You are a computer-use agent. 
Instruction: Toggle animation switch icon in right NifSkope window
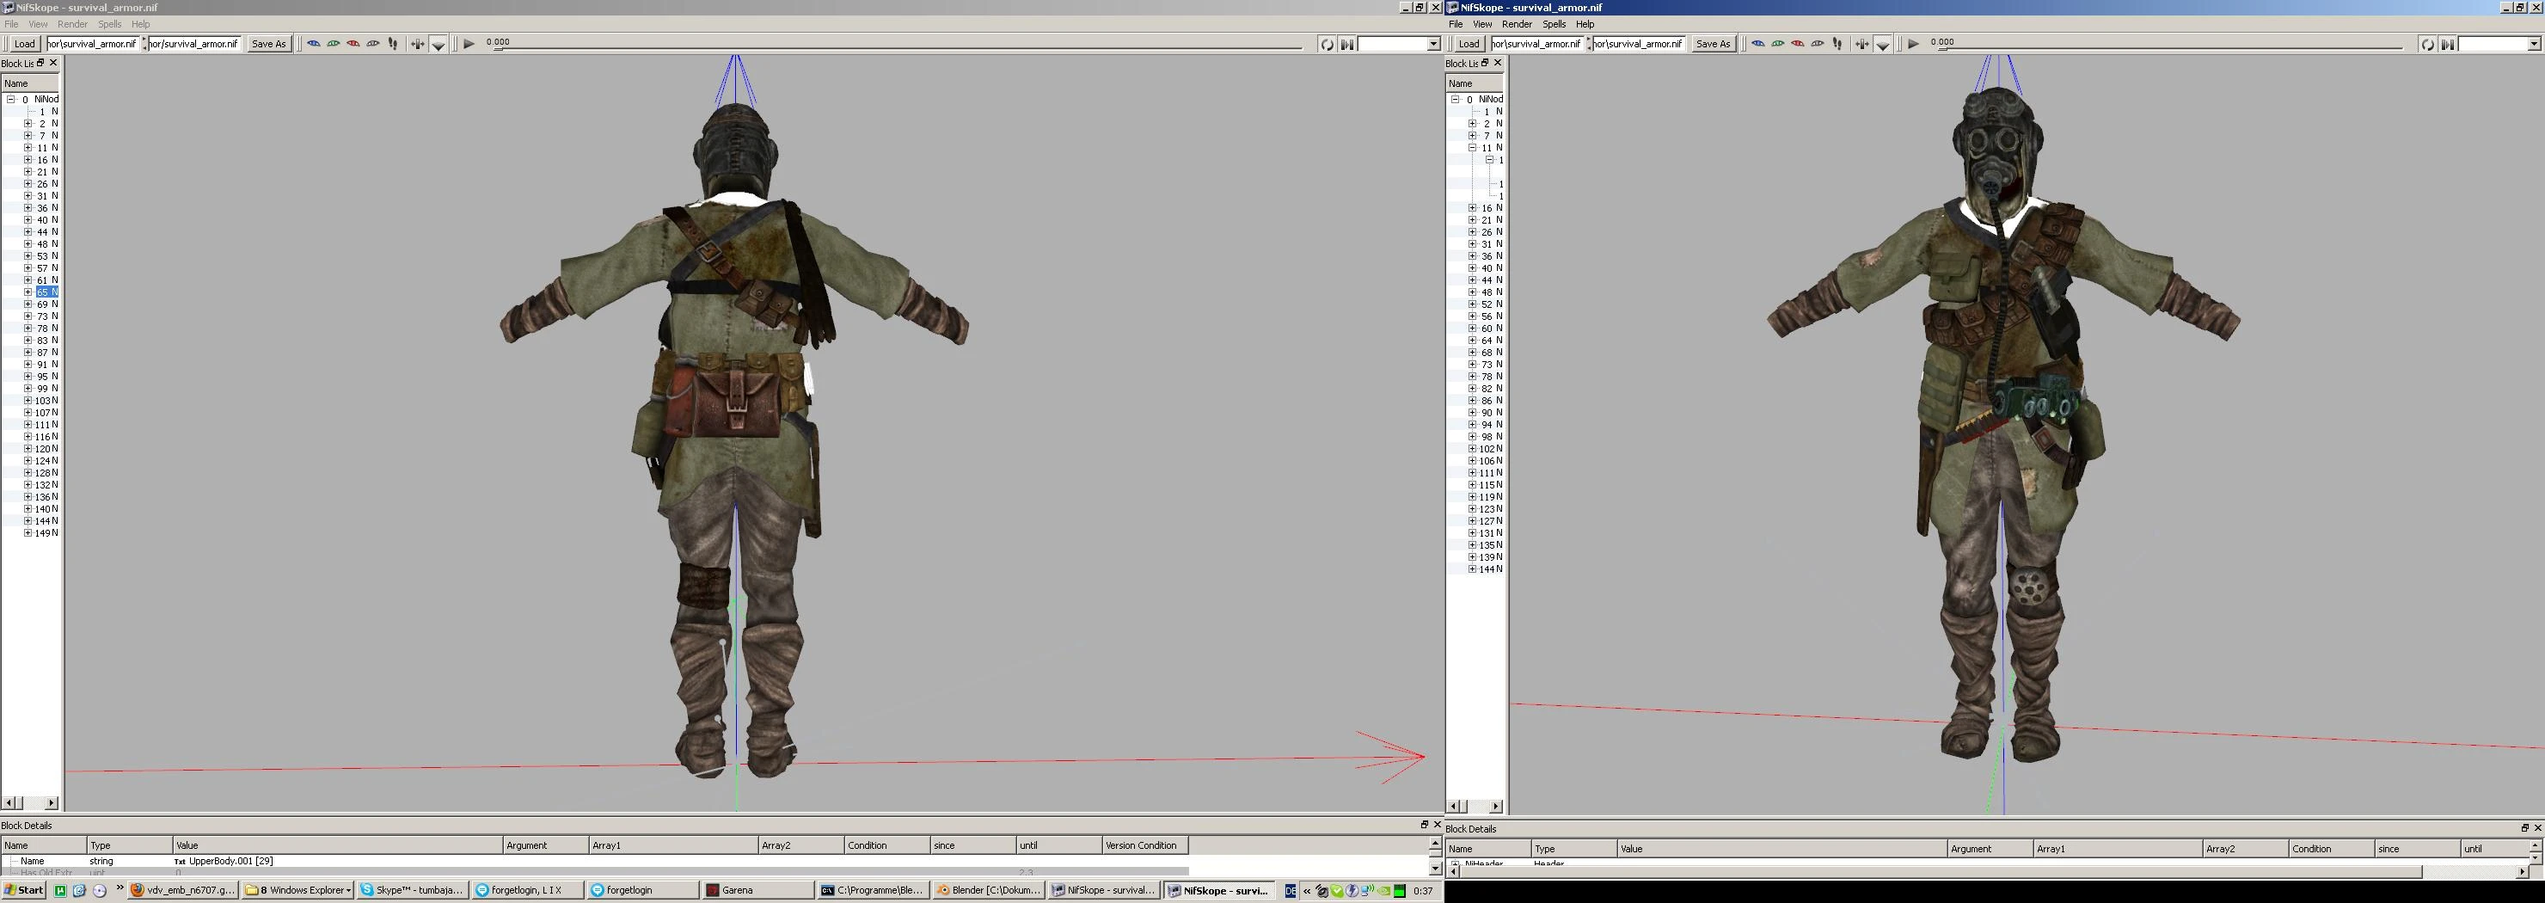click(2447, 44)
